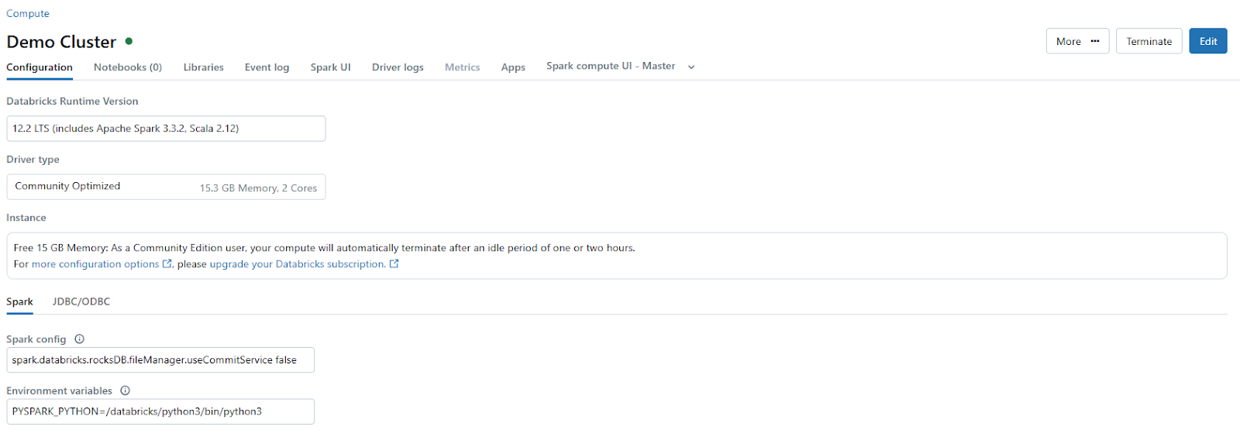Select the Spark sub-tab
Viewport: 1240px width, 437px height.
click(19, 301)
